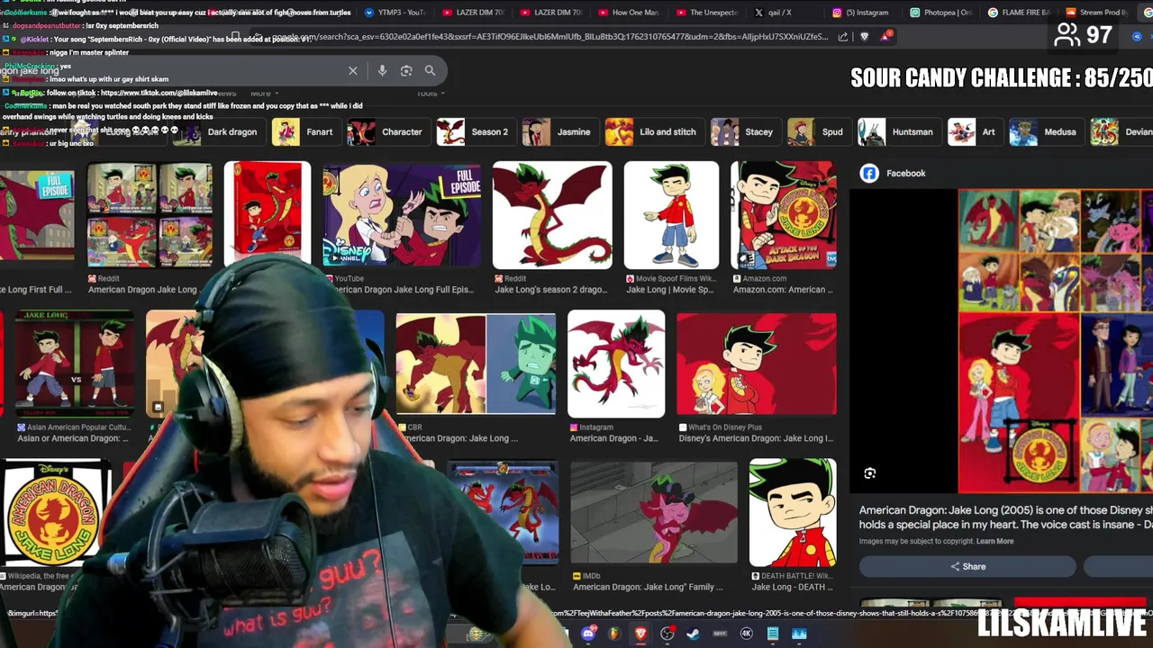Open the Facebook source link in side panel

[905, 174]
